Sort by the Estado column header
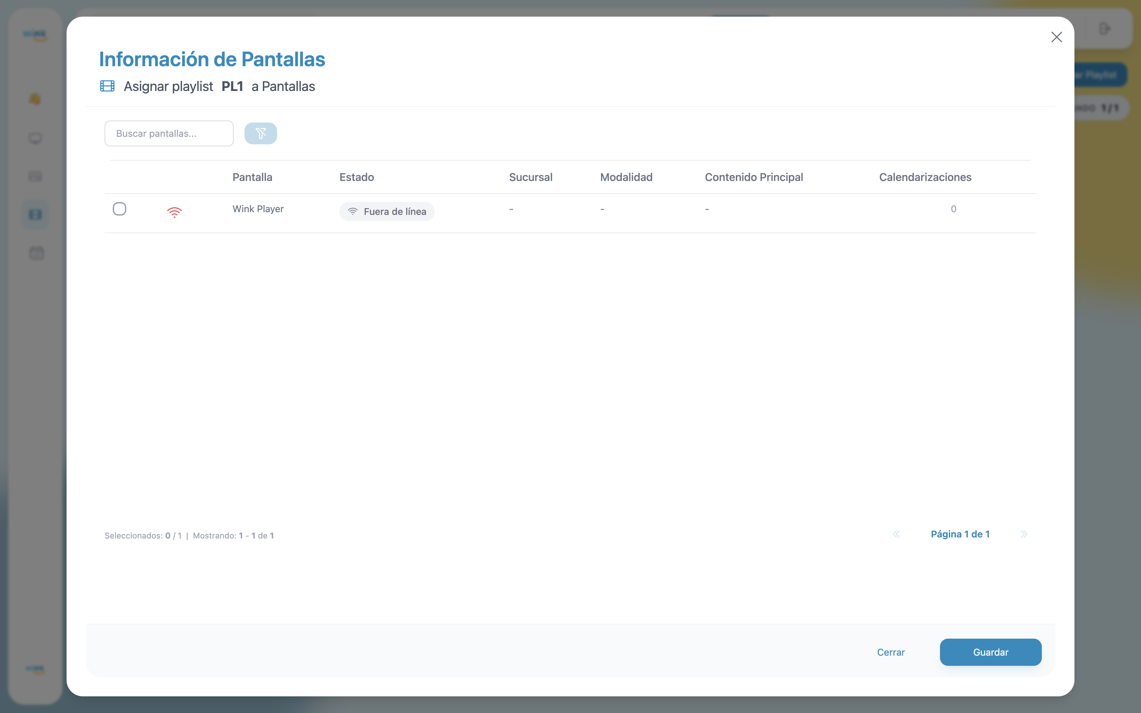The image size is (1141, 713). click(357, 177)
